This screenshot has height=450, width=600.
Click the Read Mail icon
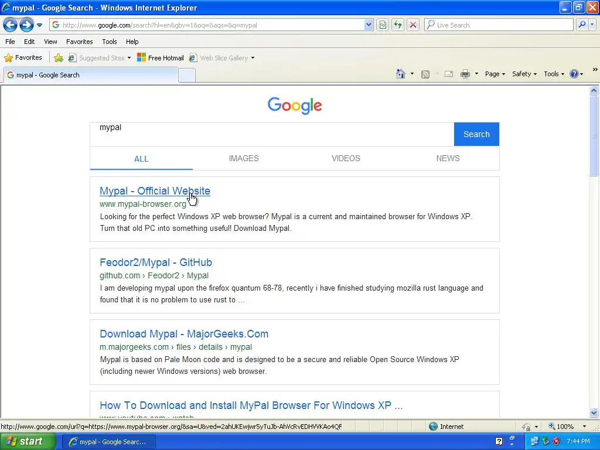[448, 74]
